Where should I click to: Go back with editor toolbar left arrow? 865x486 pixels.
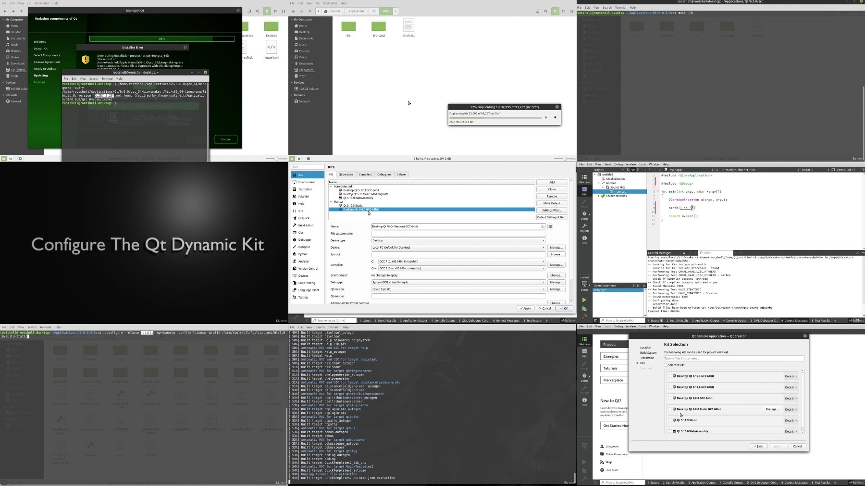point(650,170)
